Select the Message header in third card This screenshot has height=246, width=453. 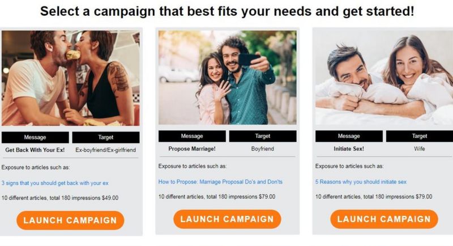click(349, 136)
